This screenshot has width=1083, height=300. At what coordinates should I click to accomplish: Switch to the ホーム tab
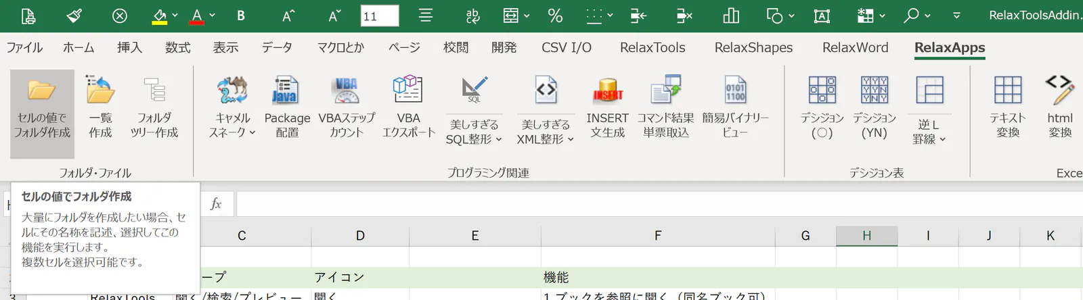coord(79,47)
